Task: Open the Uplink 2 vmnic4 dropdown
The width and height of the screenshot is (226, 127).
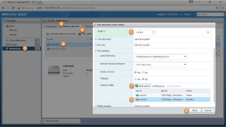Action: click(x=145, y=32)
